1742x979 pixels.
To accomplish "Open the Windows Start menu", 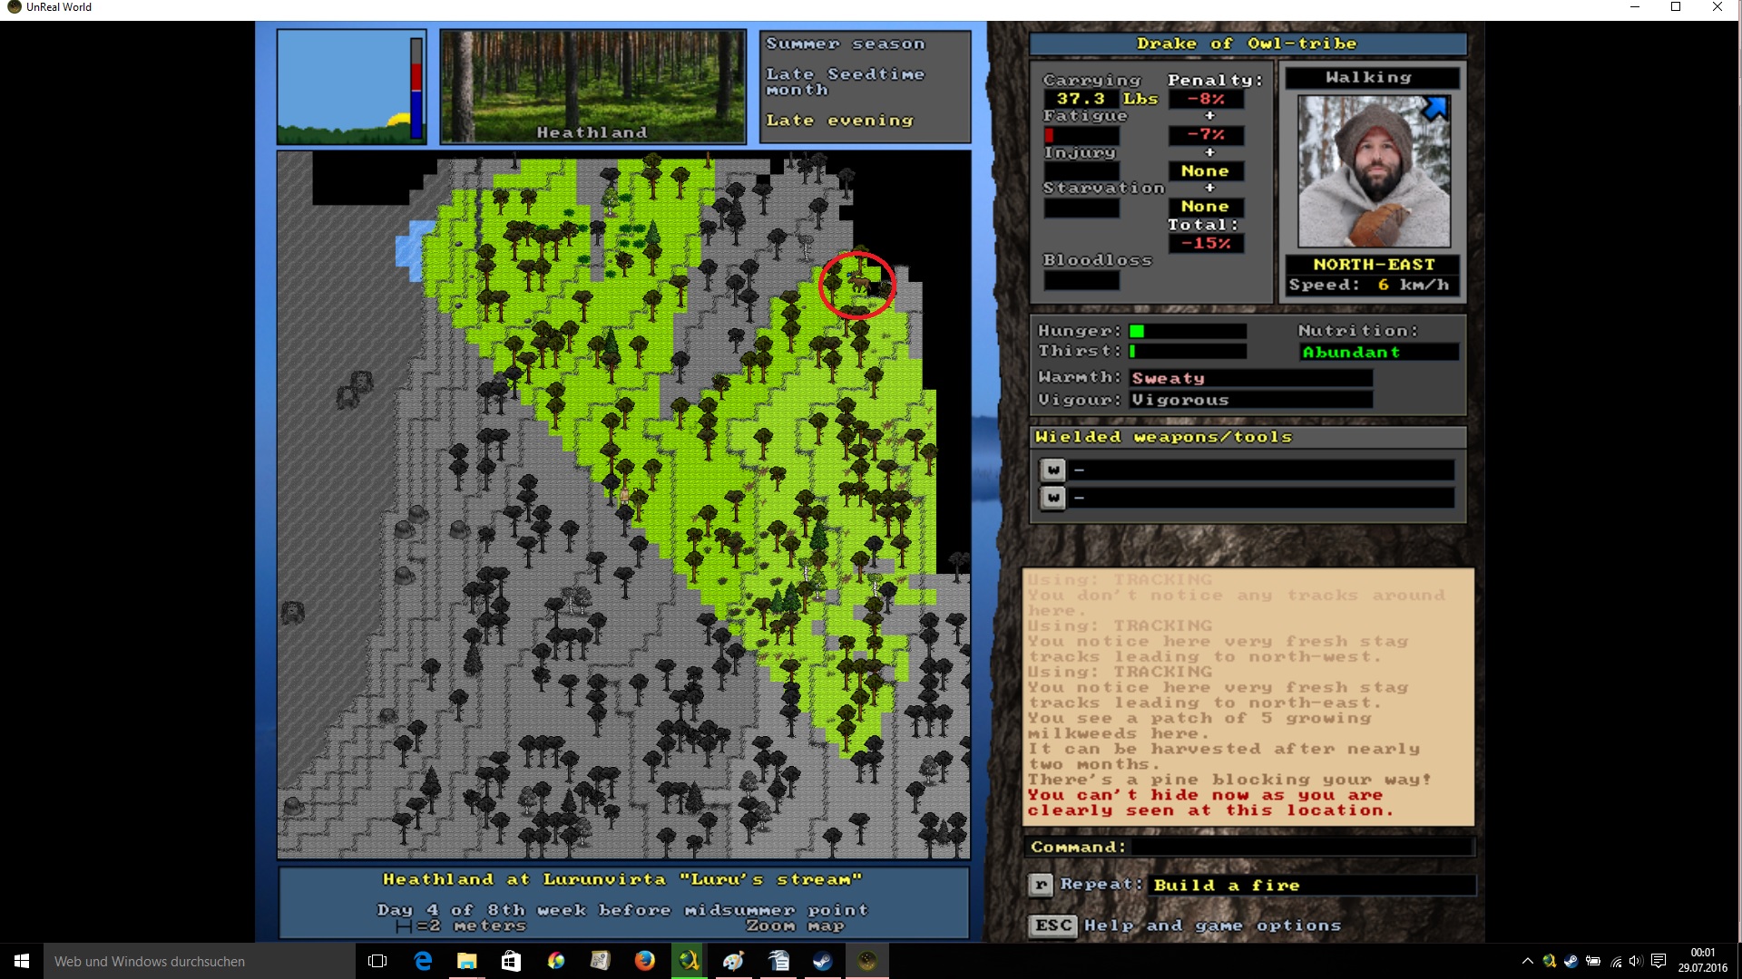I will point(22,961).
